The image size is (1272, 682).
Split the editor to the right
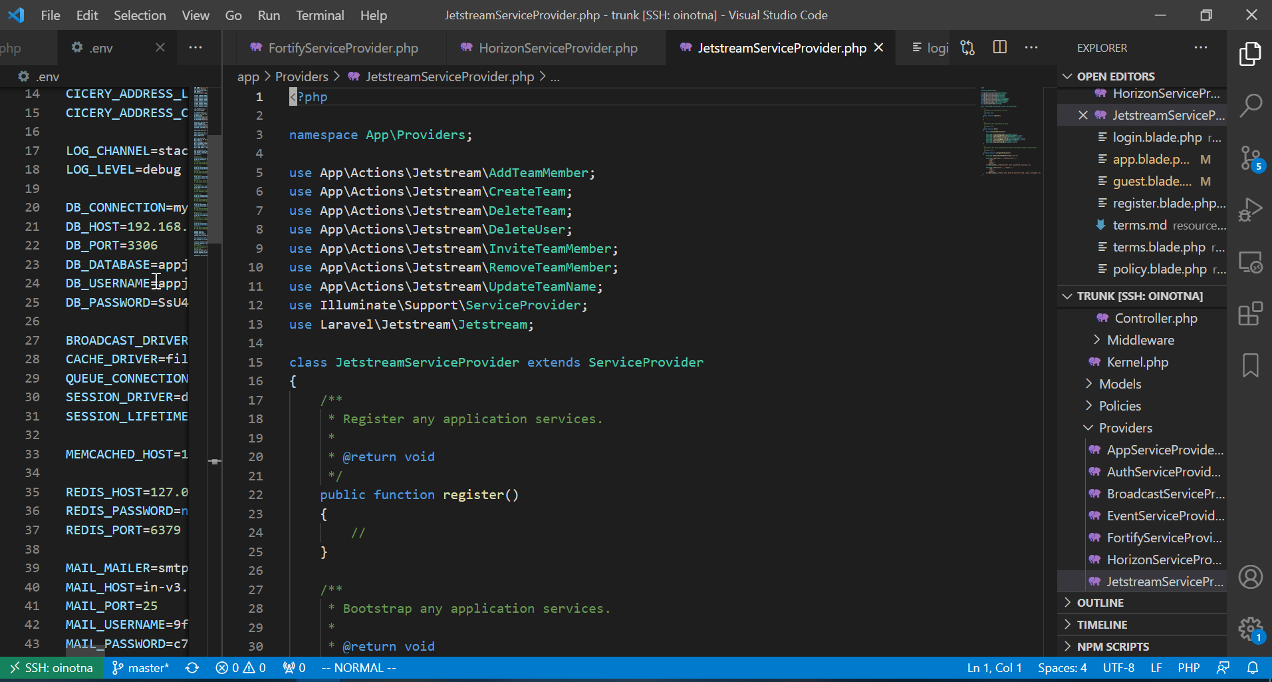click(999, 47)
